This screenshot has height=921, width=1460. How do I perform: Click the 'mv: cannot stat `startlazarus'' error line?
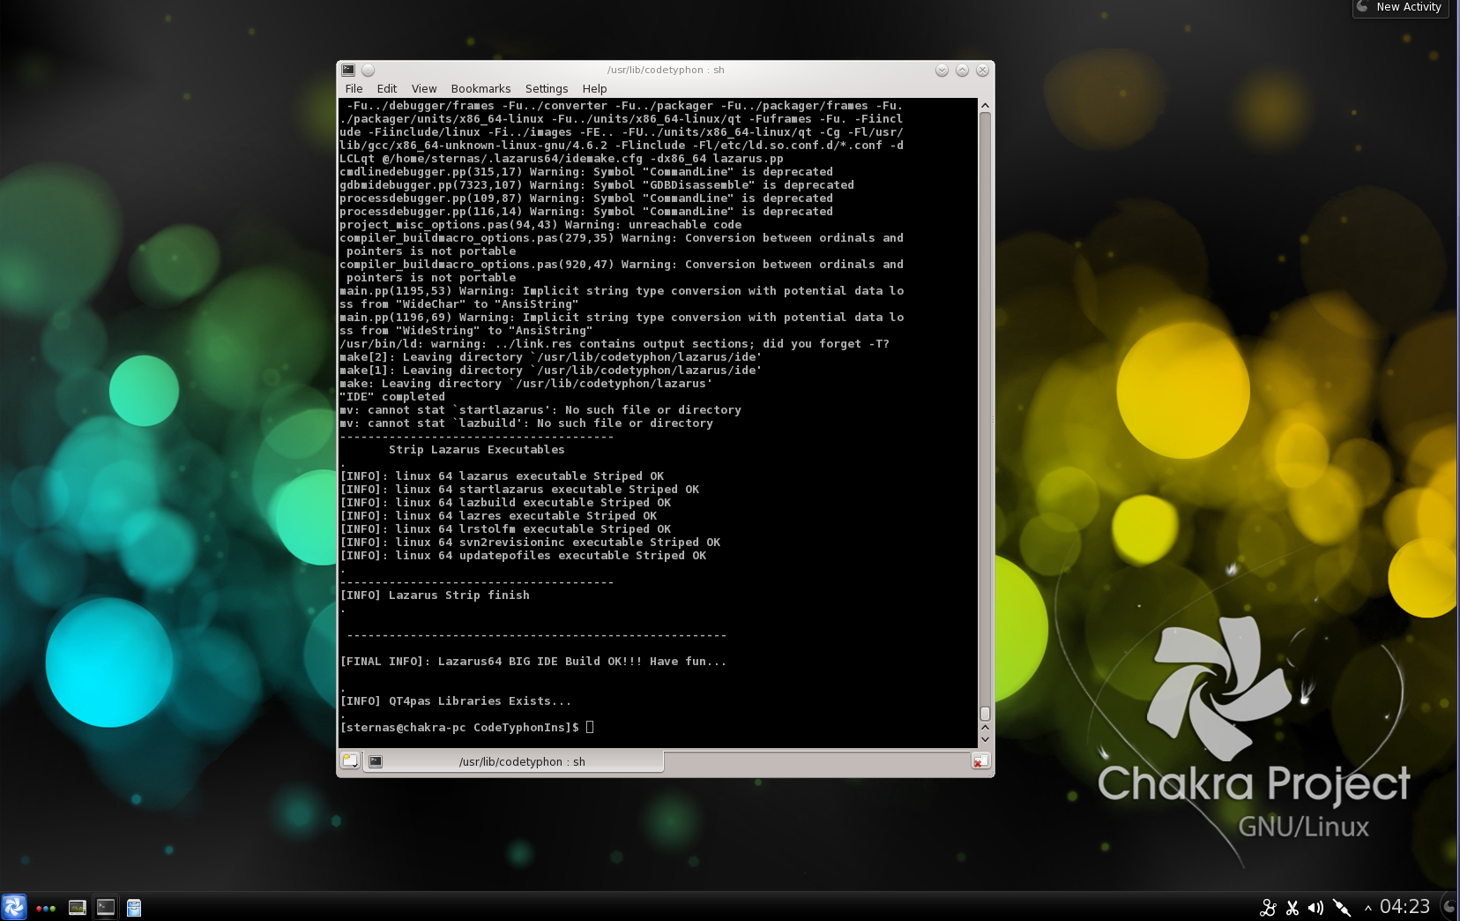click(540, 409)
